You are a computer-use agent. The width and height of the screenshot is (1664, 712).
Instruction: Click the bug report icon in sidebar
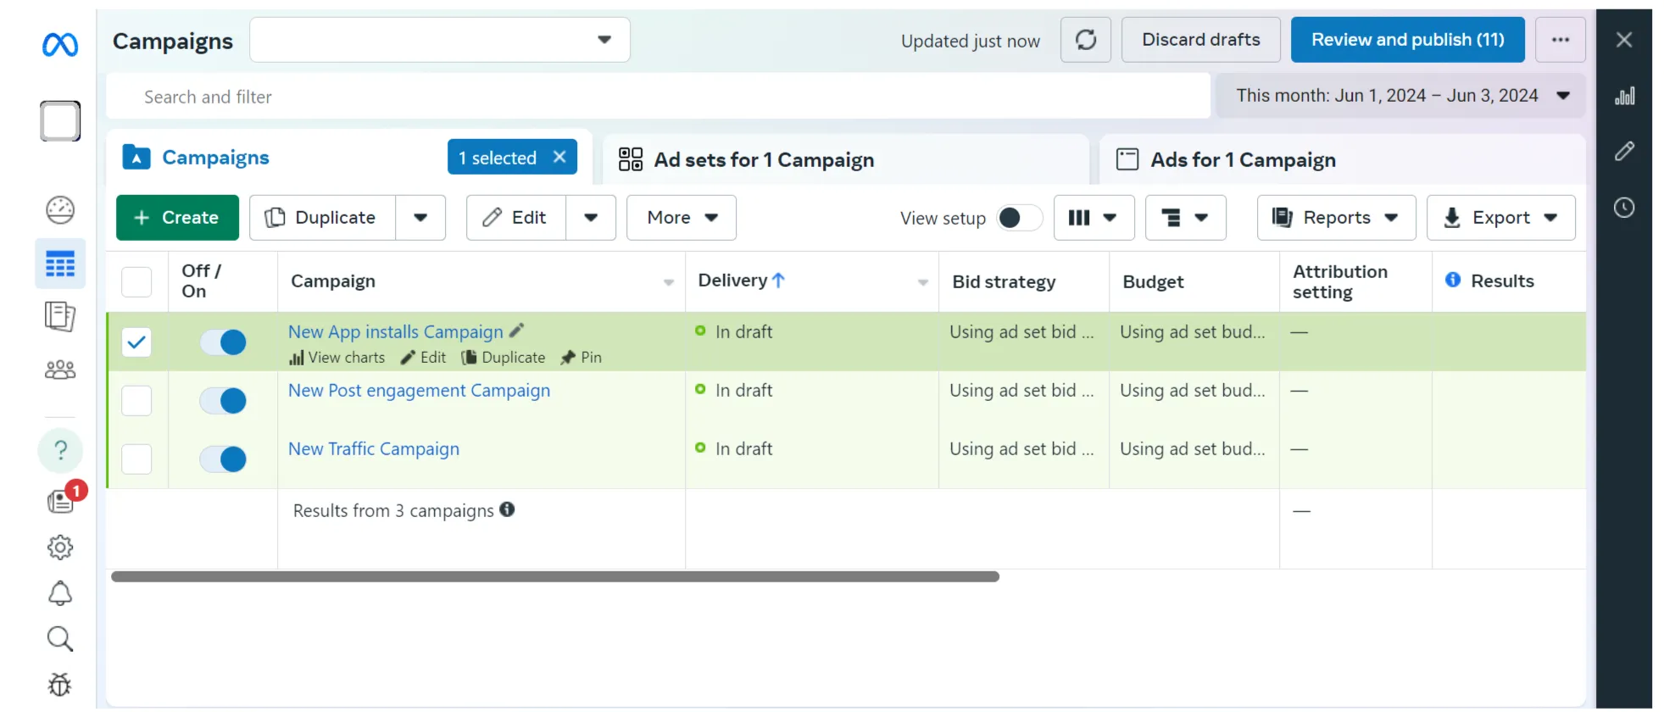(x=60, y=684)
